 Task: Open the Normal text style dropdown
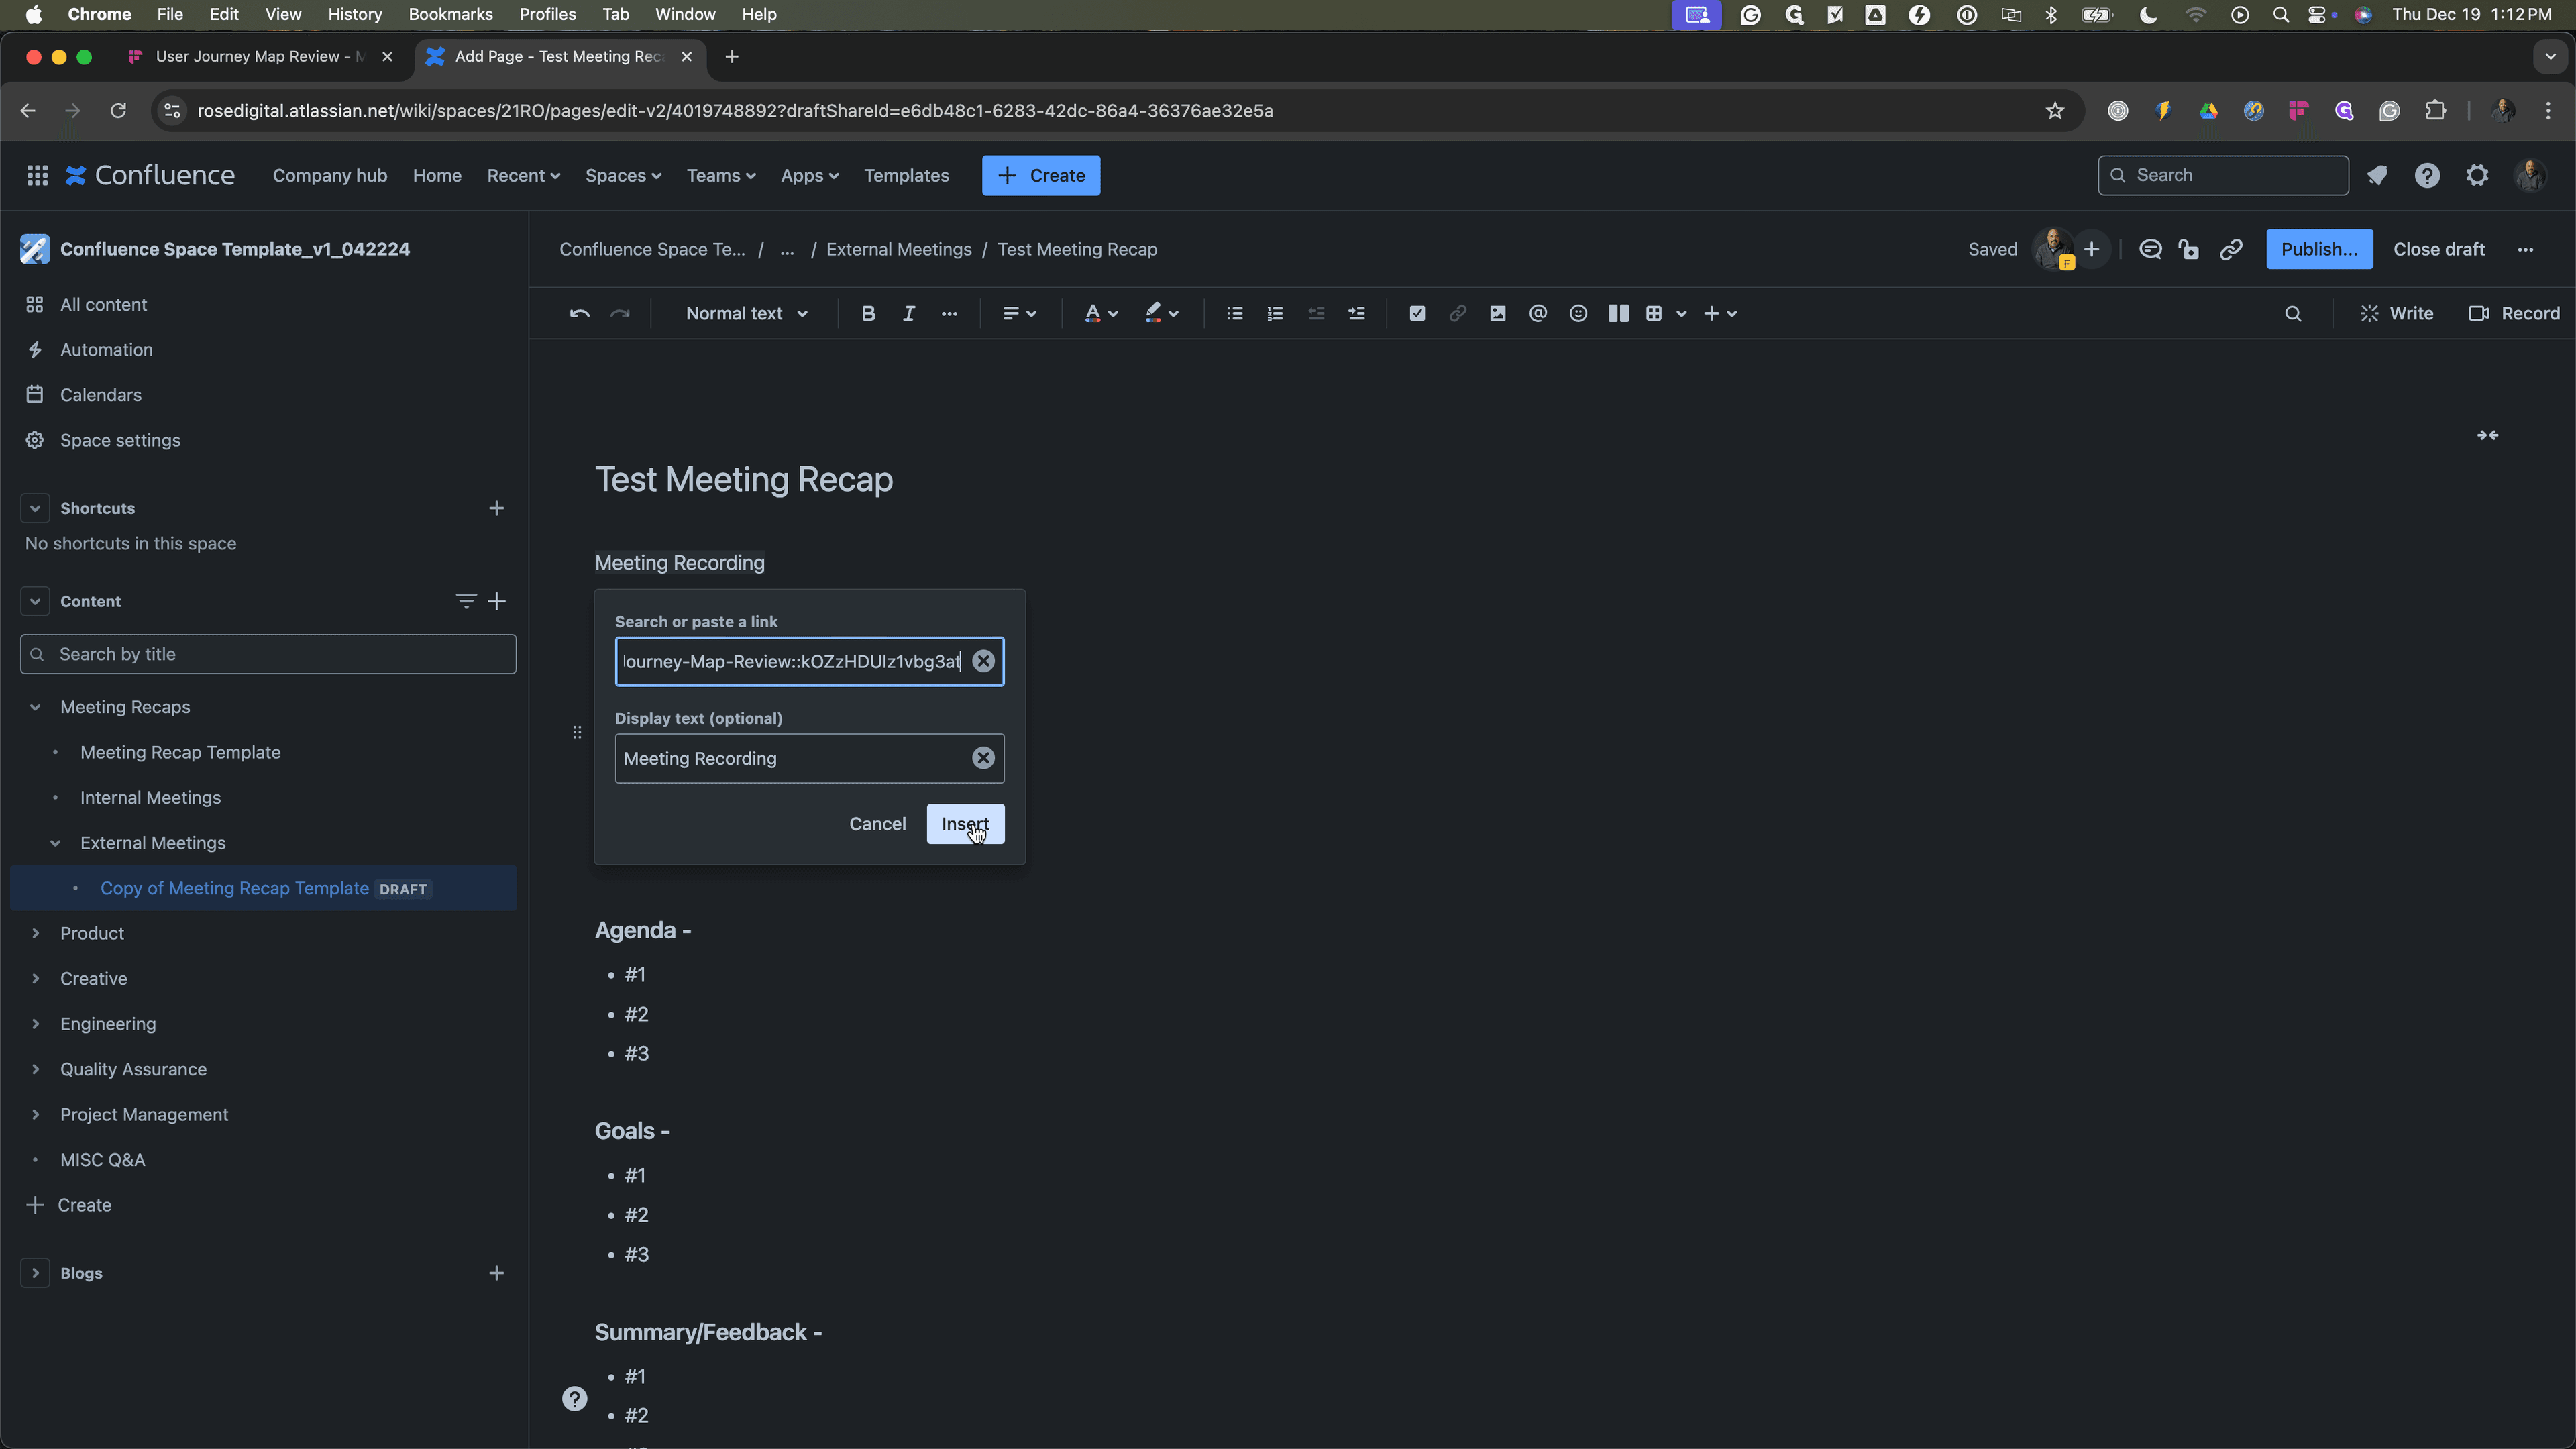point(746,313)
